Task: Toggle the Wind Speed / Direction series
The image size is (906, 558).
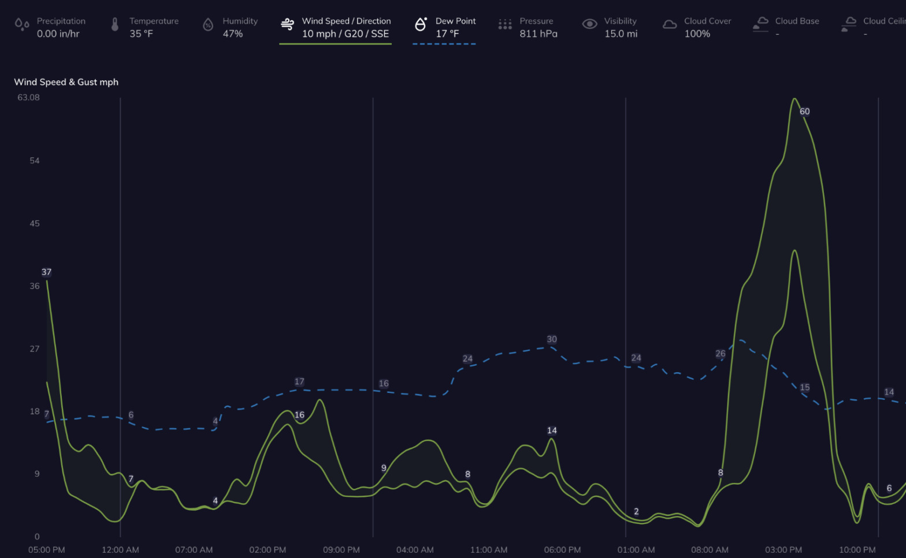Action: pyautogui.click(x=346, y=27)
